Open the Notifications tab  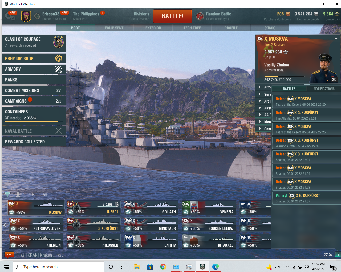pyautogui.click(x=324, y=89)
